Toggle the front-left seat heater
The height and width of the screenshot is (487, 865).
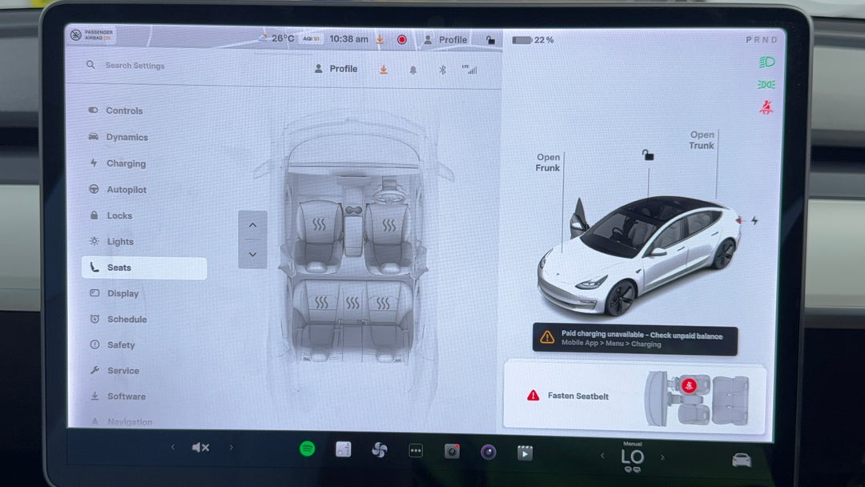tap(319, 225)
